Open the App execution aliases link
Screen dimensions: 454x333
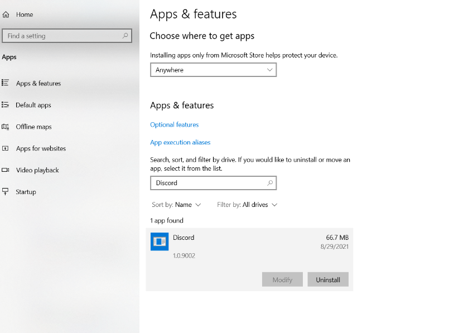pos(180,142)
